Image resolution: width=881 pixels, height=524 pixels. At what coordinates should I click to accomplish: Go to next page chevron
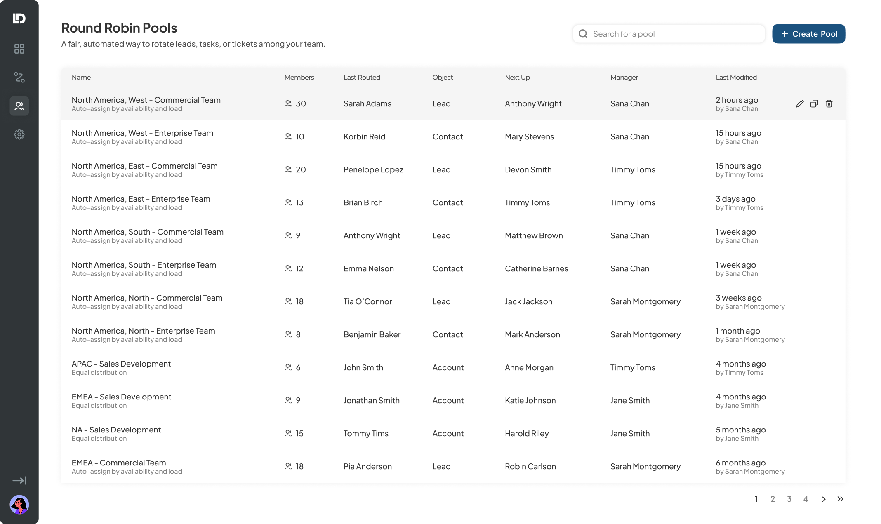pyautogui.click(x=824, y=499)
